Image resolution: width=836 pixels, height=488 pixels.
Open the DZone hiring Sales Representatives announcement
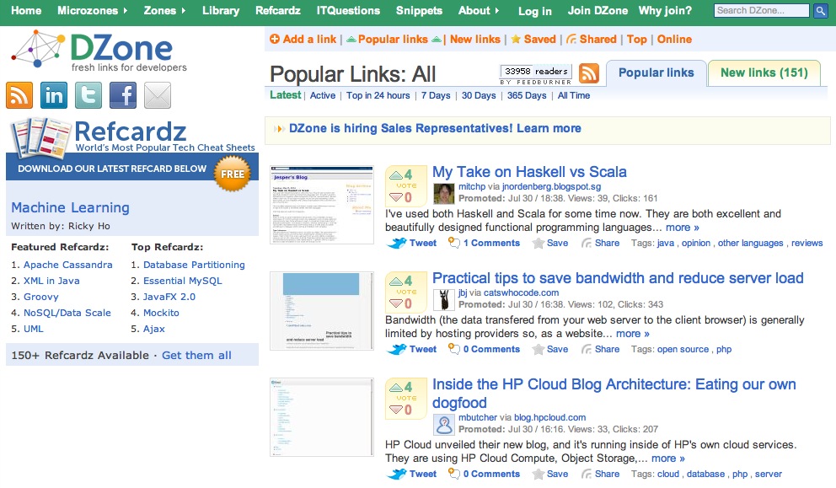click(435, 129)
